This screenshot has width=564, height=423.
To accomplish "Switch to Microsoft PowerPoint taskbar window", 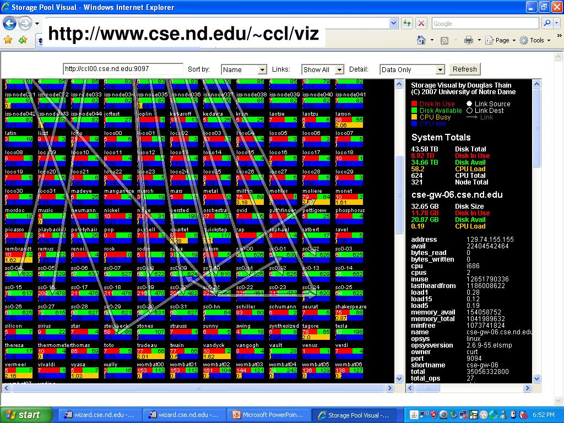I will click(x=269, y=415).
